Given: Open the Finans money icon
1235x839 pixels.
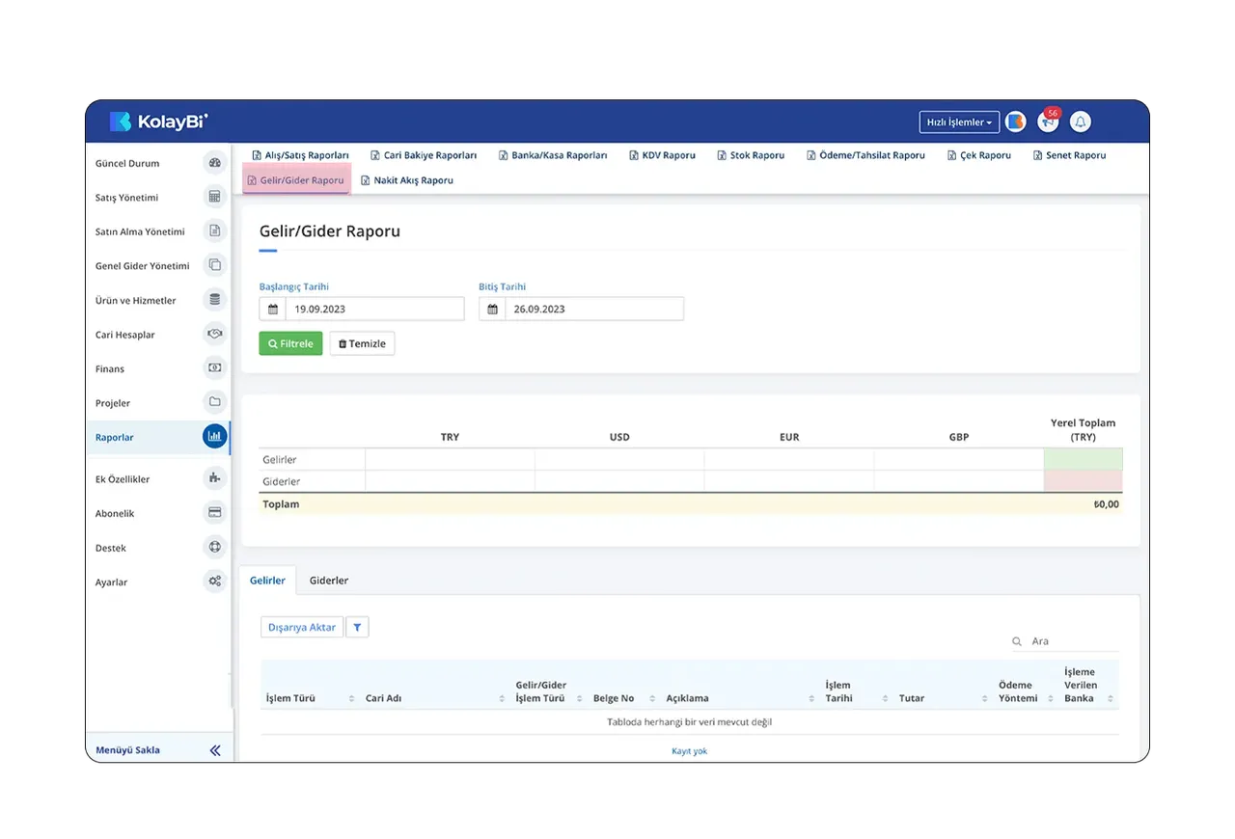Looking at the screenshot, I should pos(214,368).
